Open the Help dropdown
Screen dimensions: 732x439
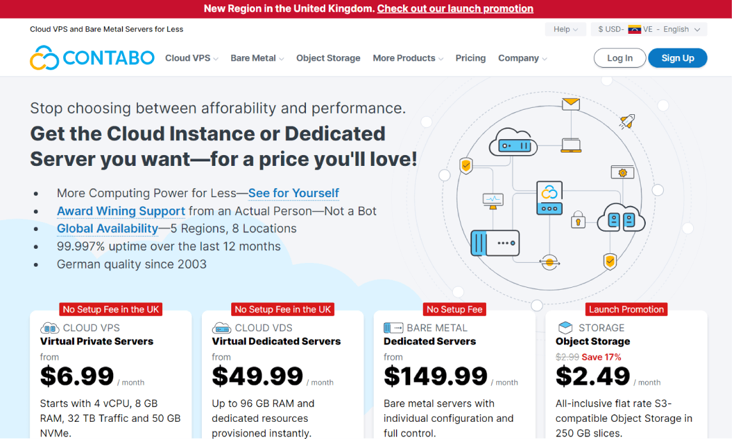point(565,29)
